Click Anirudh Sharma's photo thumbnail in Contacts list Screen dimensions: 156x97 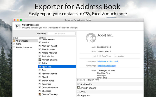(40, 59)
